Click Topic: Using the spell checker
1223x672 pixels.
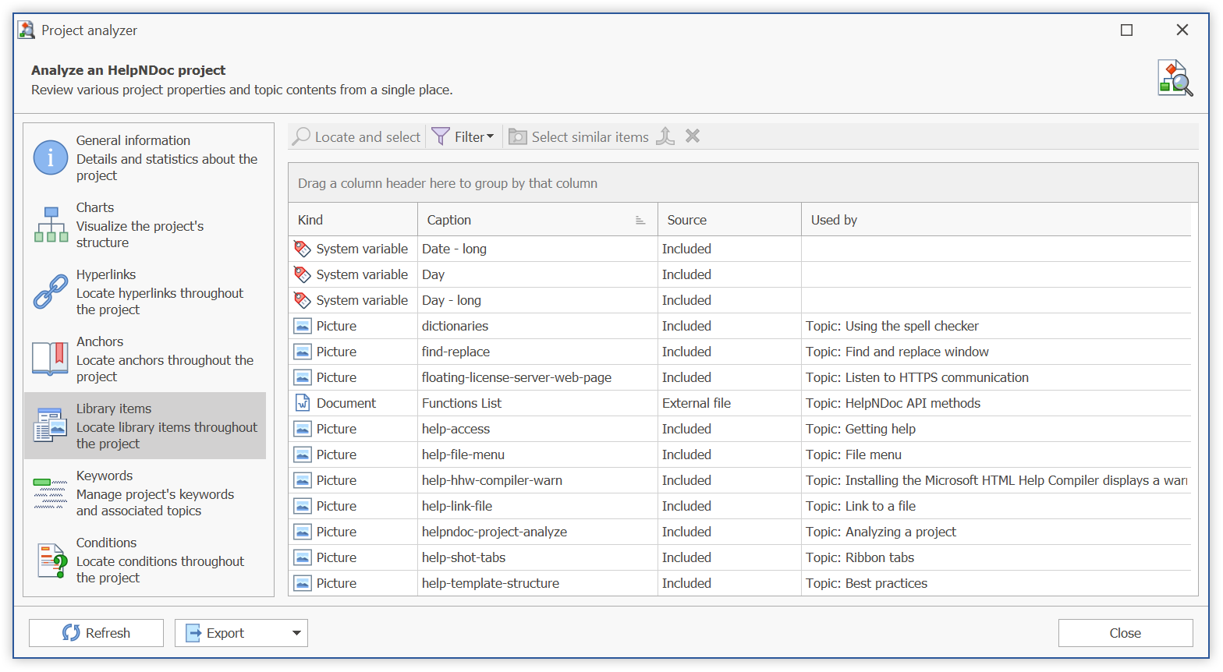(892, 326)
